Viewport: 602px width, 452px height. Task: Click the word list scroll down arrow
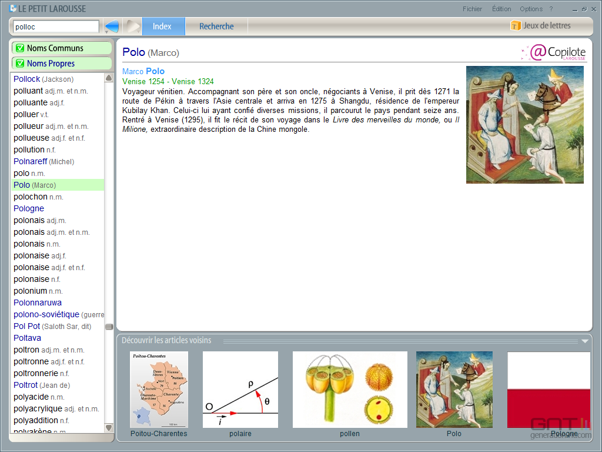(109, 427)
